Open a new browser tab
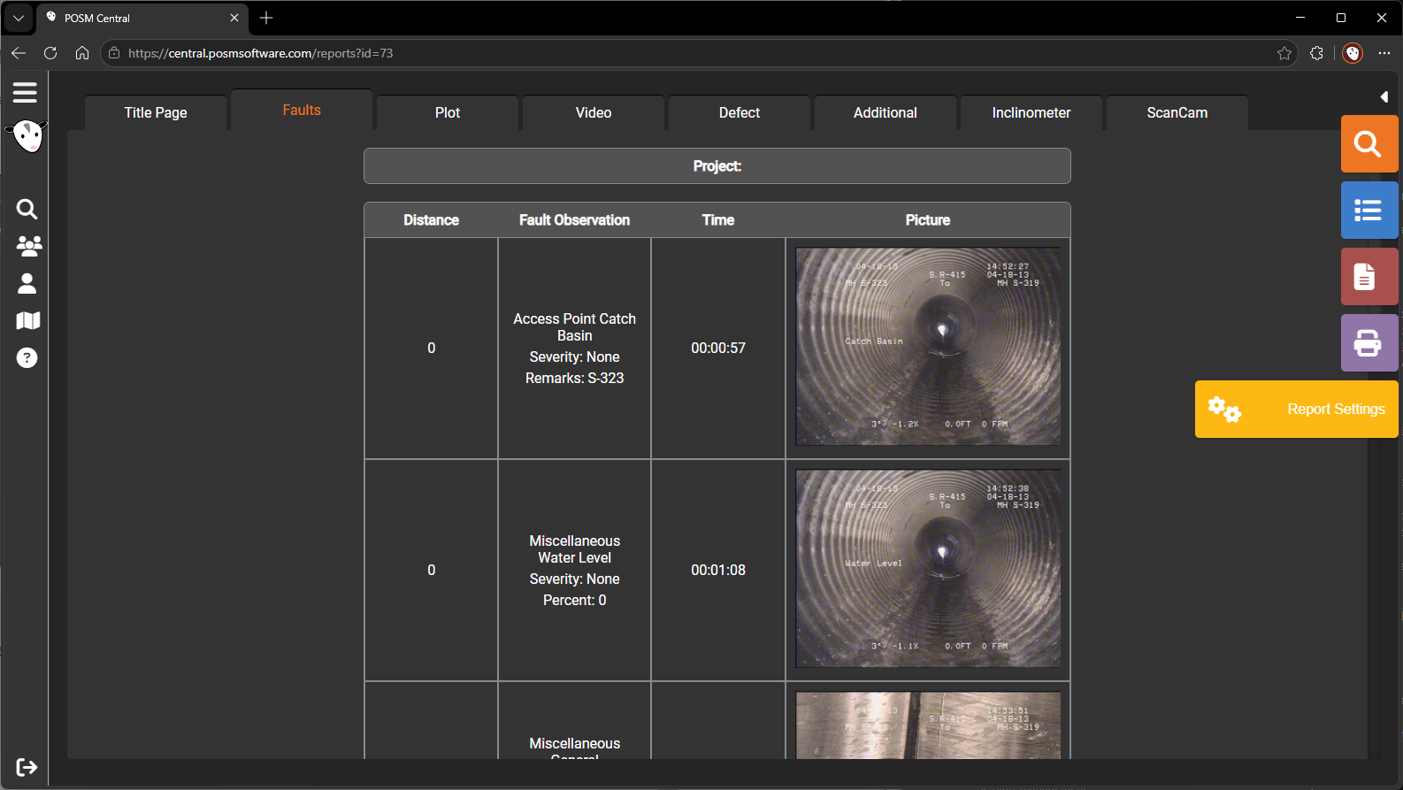 point(266,18)
